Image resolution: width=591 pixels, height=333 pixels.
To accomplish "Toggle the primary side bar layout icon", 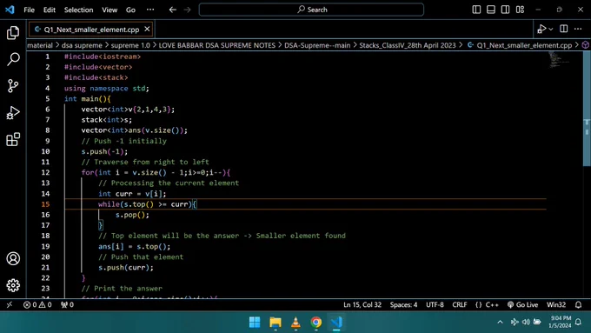I will point(476,10).
